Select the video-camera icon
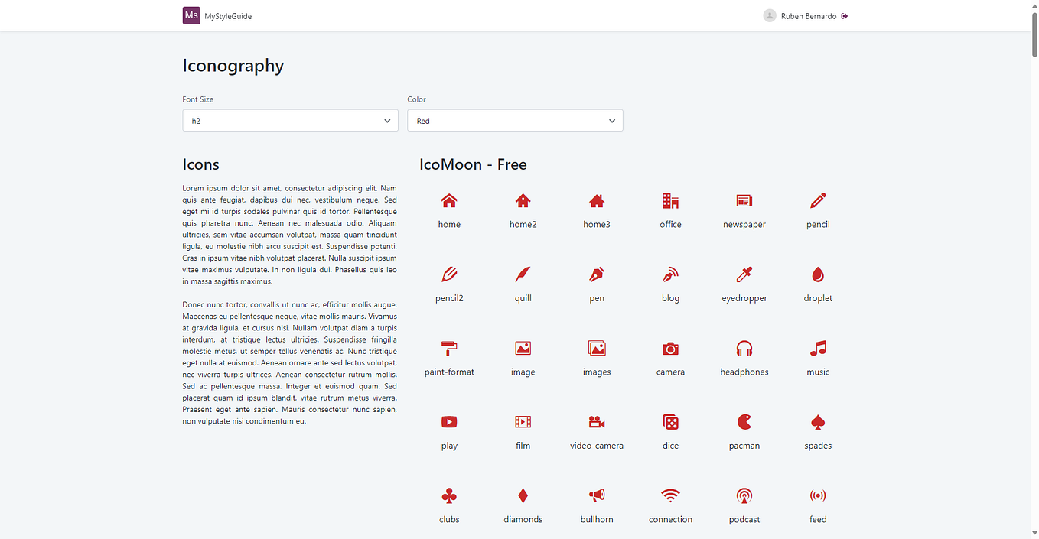Screen dimensions: 1039x539 point(597,421)
